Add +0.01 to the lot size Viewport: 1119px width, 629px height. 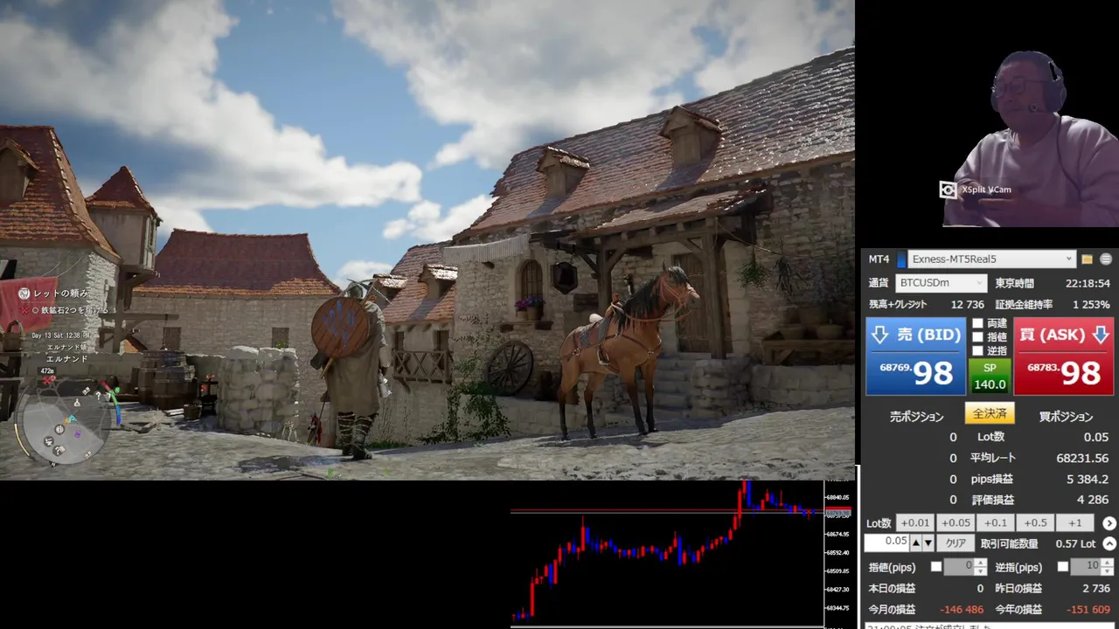pyautogui.click(x=915, y=523)
